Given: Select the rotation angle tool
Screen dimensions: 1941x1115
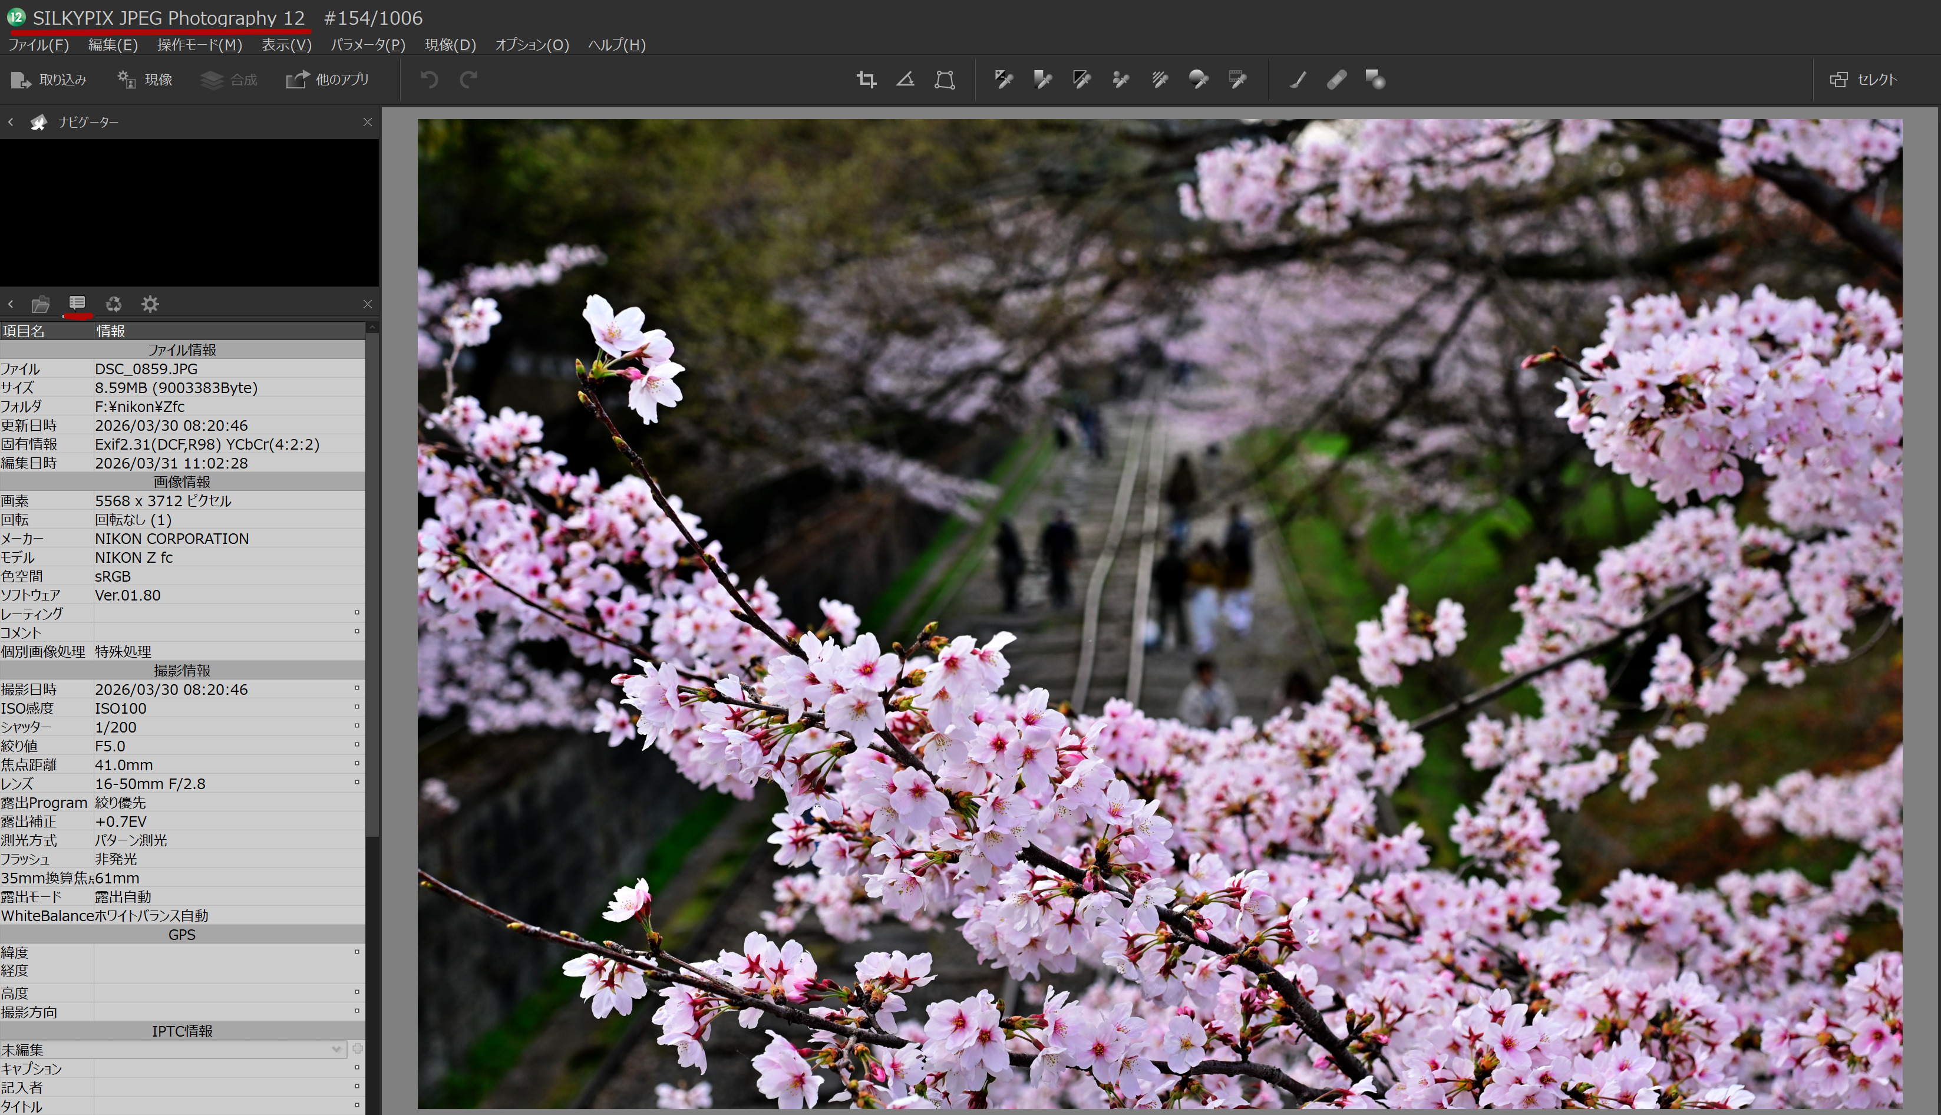Looking at the screenshot, I should 905,80.
